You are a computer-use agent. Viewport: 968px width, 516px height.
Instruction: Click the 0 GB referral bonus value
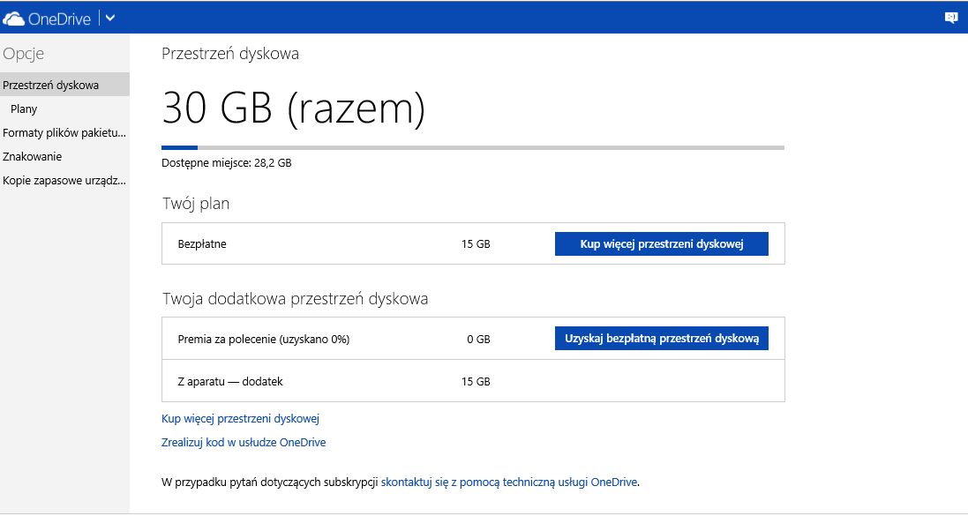point(478,339)
